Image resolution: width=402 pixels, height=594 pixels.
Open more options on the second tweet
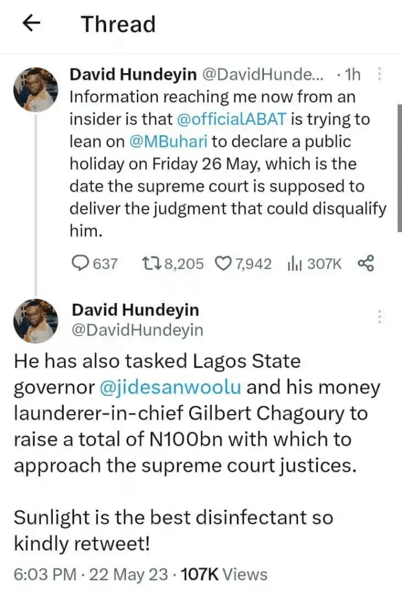(379, 317)
